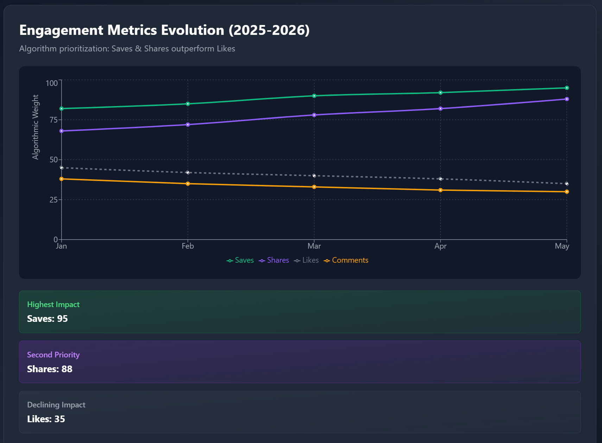Select the Comments data point for March

(x=314, y=187)
